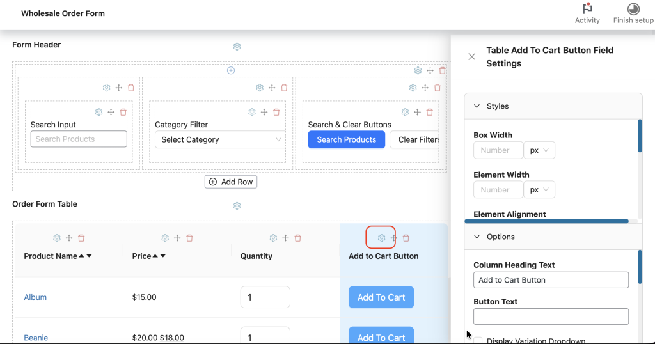Image resolution: width=655 pixels, height=344 pixels.
Task: Add a column using the plus circle icon in the header row
Action: click(230, 70)
